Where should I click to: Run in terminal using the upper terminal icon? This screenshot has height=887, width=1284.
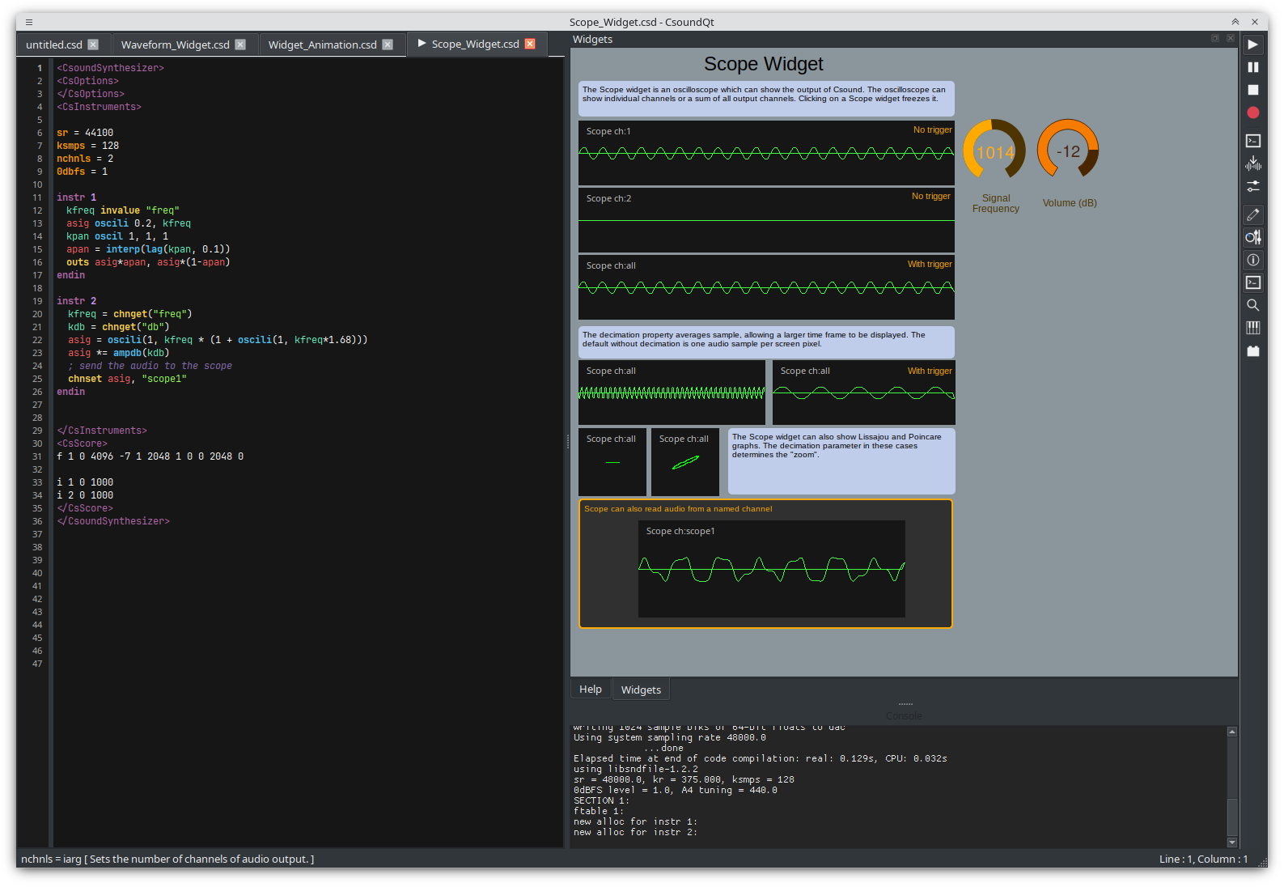tap(1252, 141)
